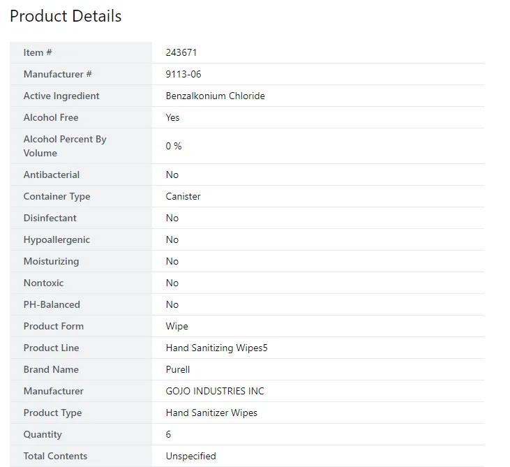Select GOJO INDUSTRIES INC value
Viewport: 510px width, 467px height.
(x=215, y=391)
